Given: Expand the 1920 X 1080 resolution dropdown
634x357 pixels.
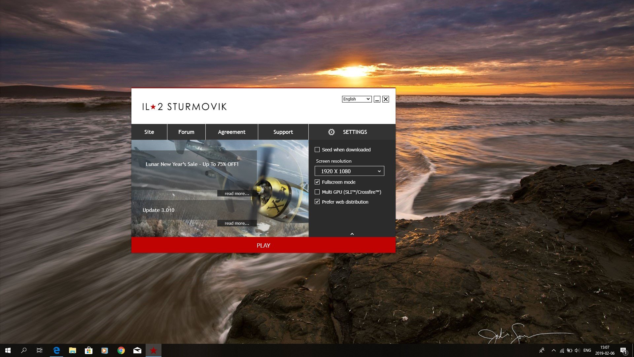Looking at the screenshot, I should click(349, 171).
